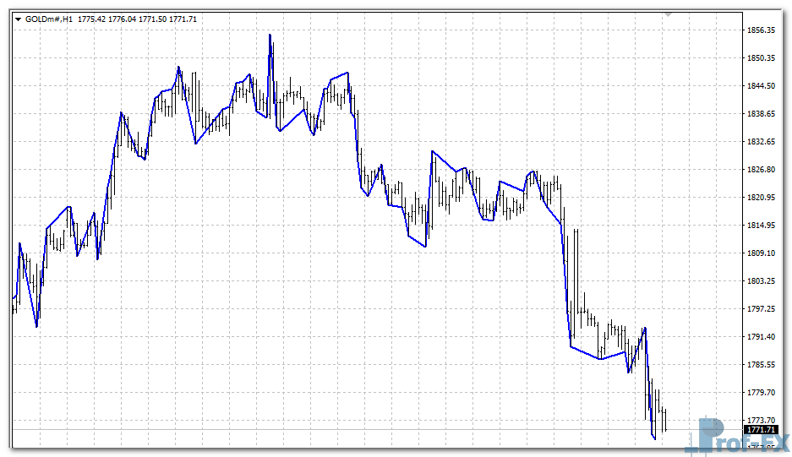Click the 1844.50 price axis label
This screenshot has width=792, height=457.
[x=761, y=86]
